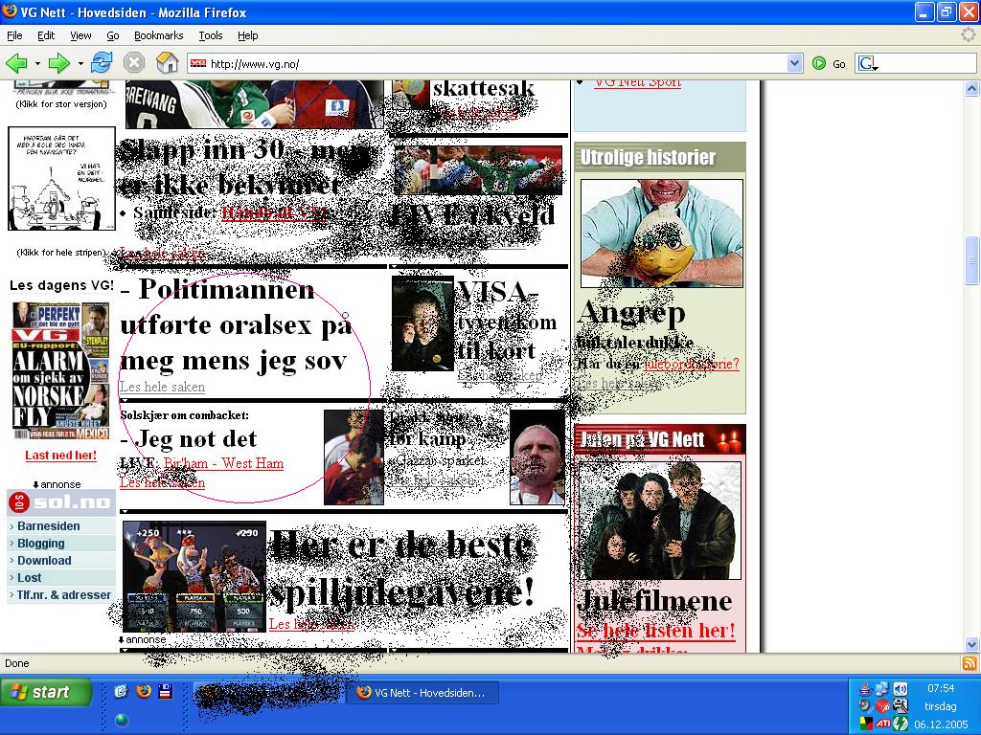Click the grey Stop loading button
This screenshot has height=735, width=981.
click(134, 63)
